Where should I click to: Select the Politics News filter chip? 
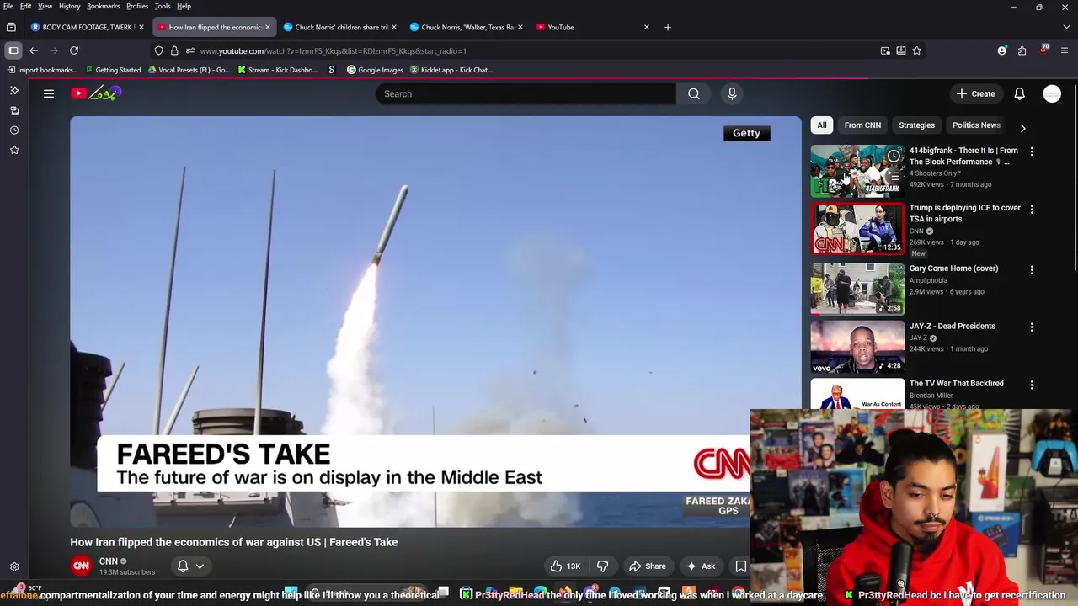pos(975,125)
